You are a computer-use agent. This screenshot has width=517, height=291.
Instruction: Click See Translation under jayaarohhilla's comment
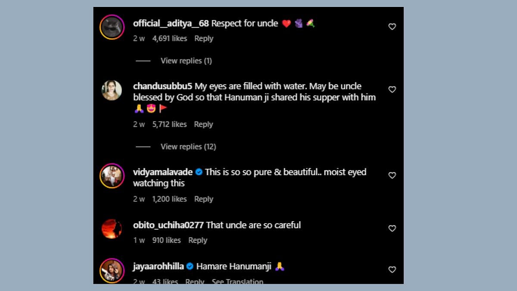pyautogui.click(x=237, y=282)
